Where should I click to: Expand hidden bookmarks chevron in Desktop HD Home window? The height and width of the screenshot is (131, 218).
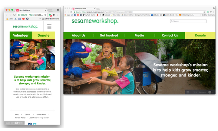click(x=200, y=15)
